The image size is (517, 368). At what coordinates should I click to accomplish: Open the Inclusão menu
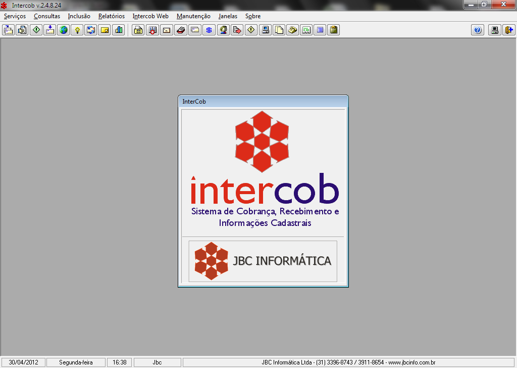[79, 16]
